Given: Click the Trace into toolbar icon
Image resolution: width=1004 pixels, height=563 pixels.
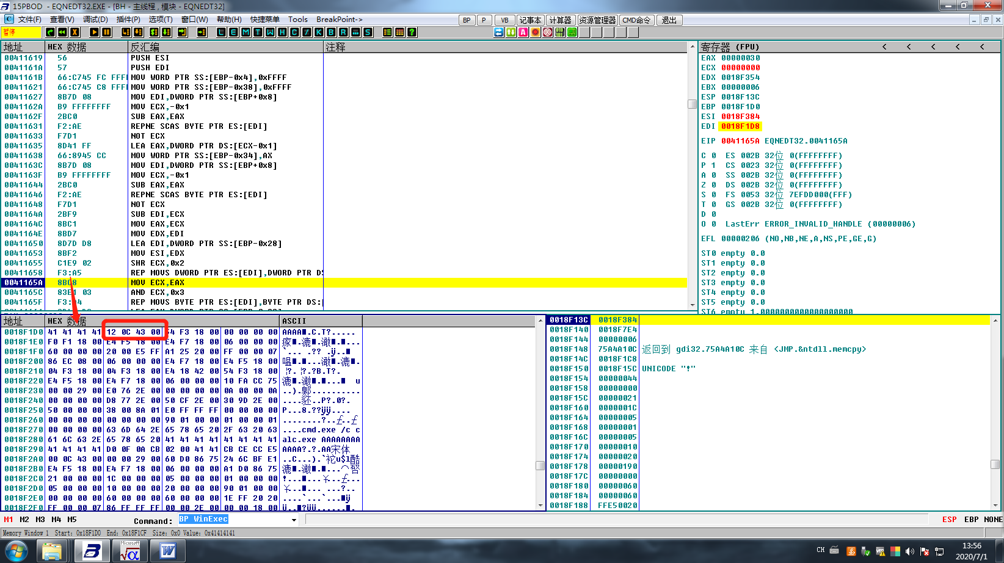Looking at the screenshot, I should click(155, 32).
